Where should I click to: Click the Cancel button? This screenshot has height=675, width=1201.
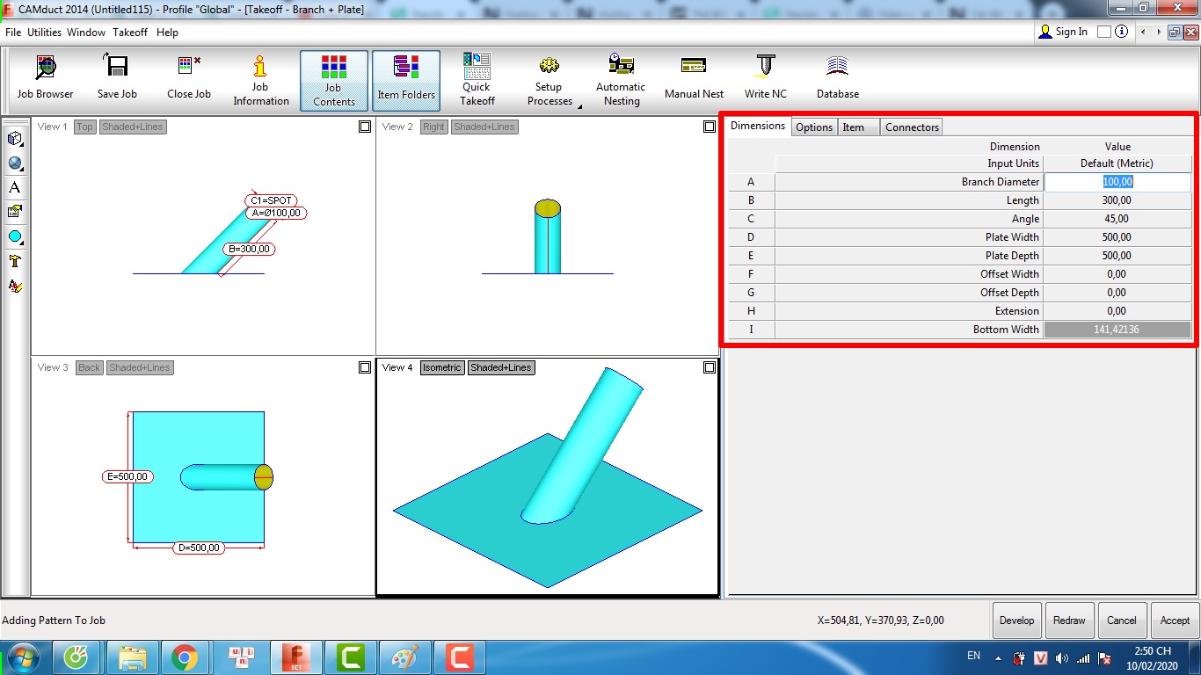tap(1122, 620)
